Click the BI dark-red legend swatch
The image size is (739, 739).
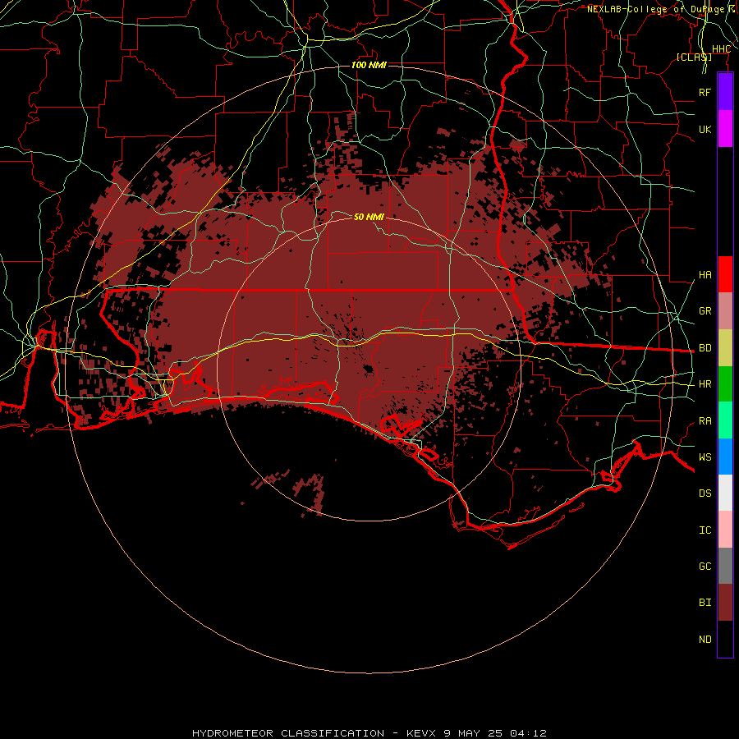[725, 603]
